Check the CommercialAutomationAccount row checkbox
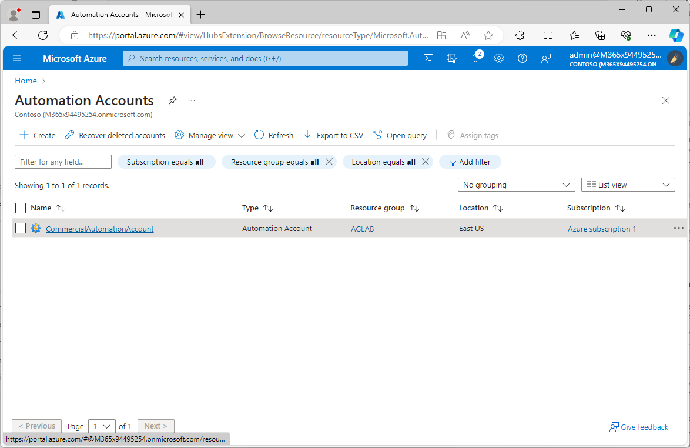Image resolution: width=690 pixels, height=448 pixels. click(x=21, y=228)
